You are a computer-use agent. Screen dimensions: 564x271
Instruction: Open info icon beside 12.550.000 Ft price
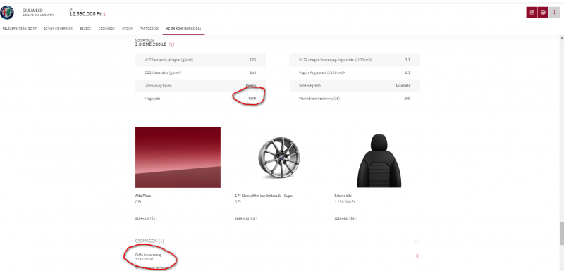[x=104, y=14]
